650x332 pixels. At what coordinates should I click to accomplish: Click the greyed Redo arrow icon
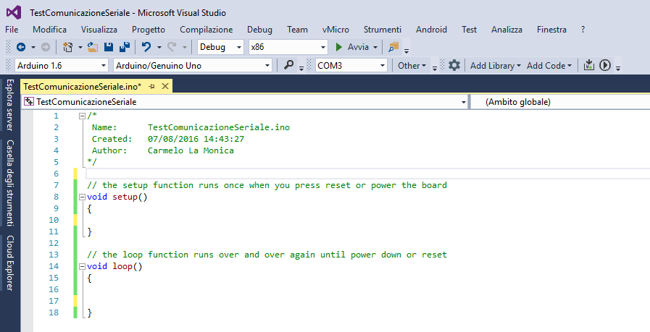172,47
